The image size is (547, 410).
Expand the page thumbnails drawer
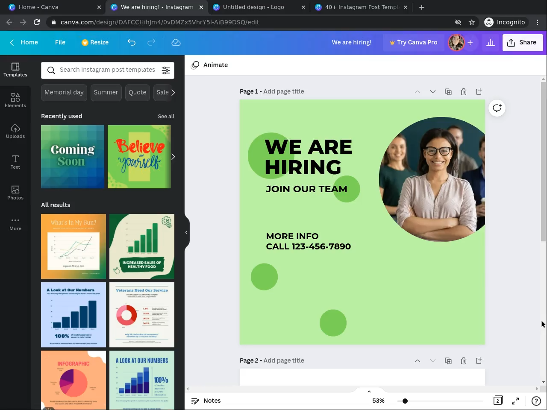369,391
